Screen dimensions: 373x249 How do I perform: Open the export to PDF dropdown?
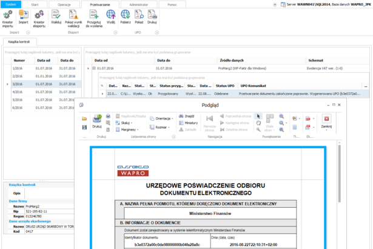(x=314, y=118)
